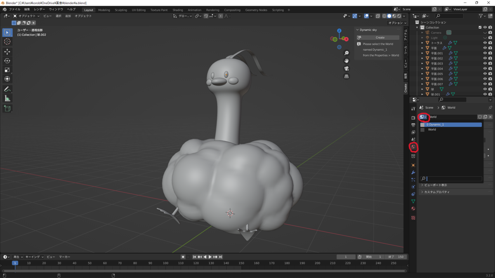Activate the Move tool
This screenshot has height=278, width=495.
[7, 51]
